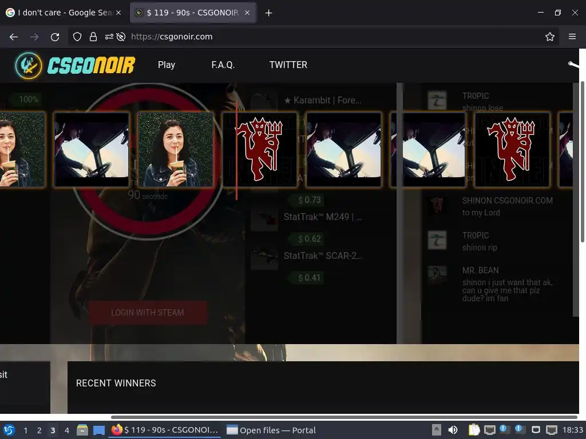Viewport: 586px width, 439px height.
Task: Click the page horizontal scrollbar
Action: click(344, 417)
